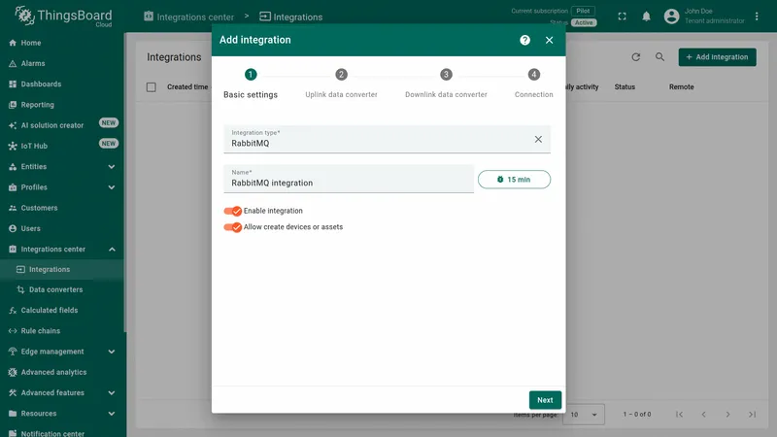
Task: Refresh the integrations table
Action: [x=636, y=57]
